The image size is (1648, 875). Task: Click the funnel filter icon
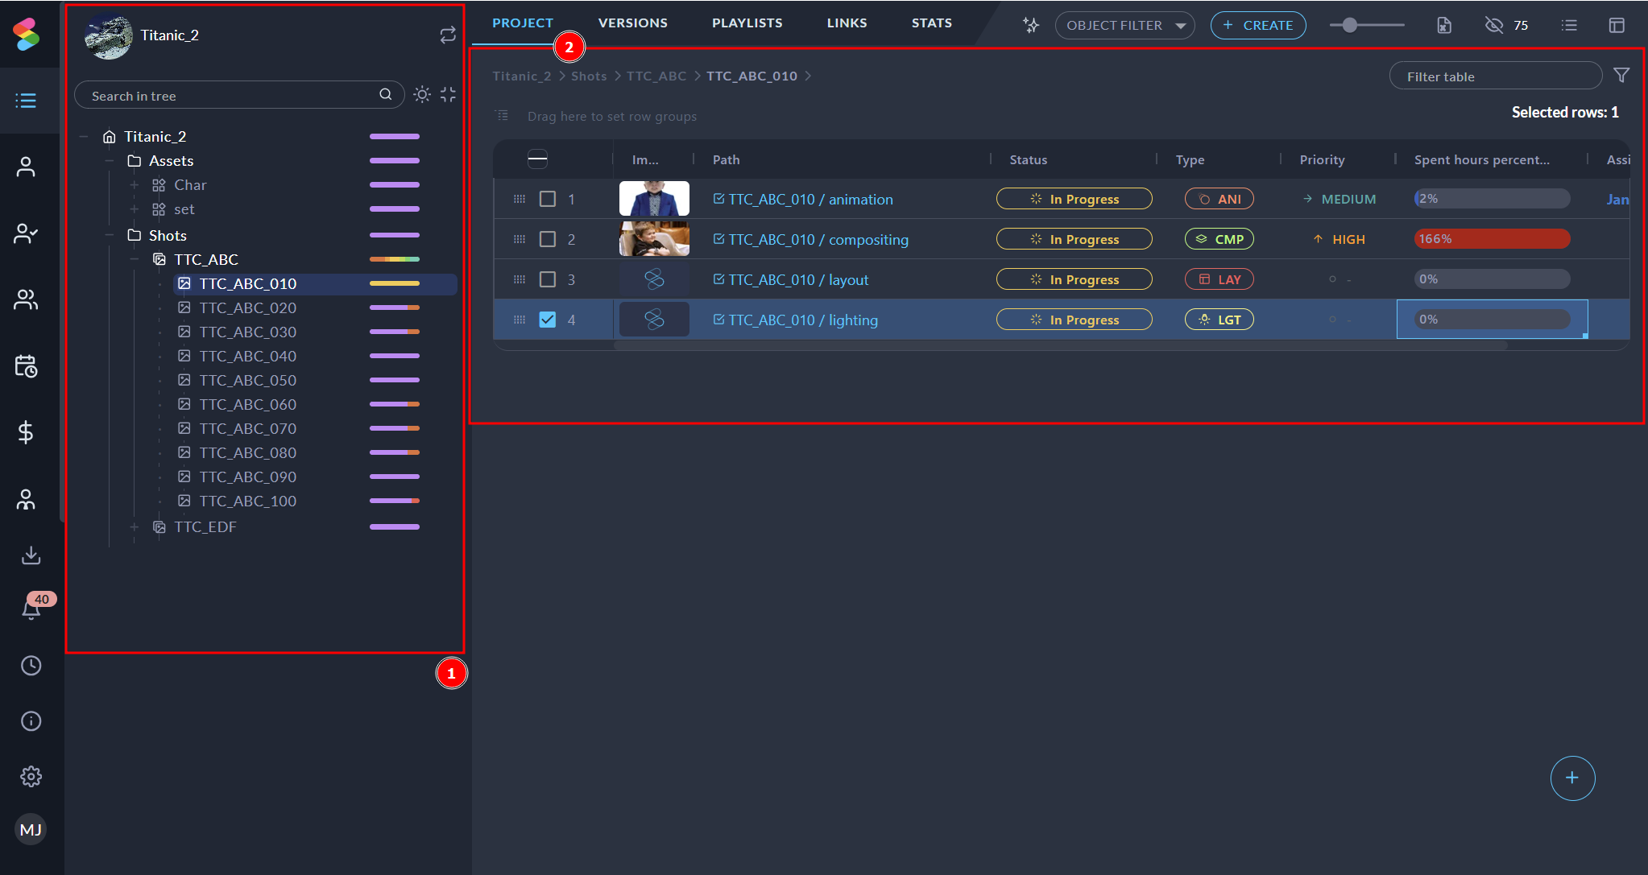[1621, 76]
